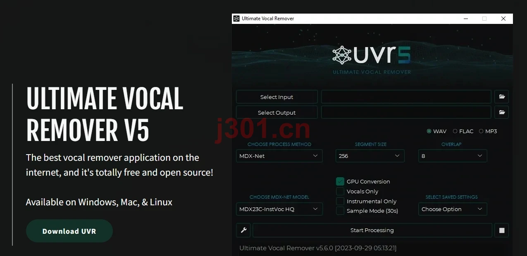
Task: Open the Overlap 8 dropdown
Action: (453, 156)
